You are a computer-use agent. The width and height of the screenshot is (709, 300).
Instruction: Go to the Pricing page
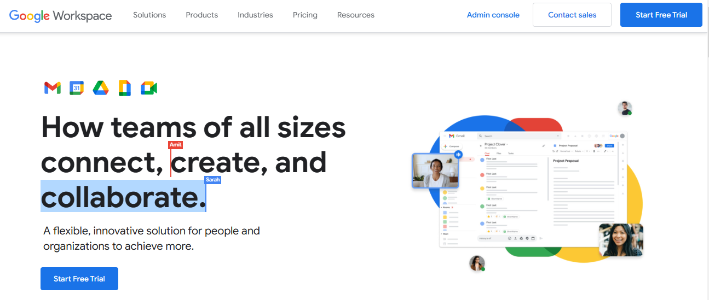[x=305, y=15]
